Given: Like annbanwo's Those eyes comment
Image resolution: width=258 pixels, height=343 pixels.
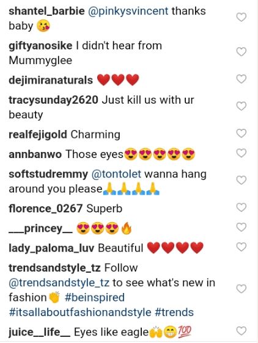Looking at the screenshot, I should click(x=241, y=153).
